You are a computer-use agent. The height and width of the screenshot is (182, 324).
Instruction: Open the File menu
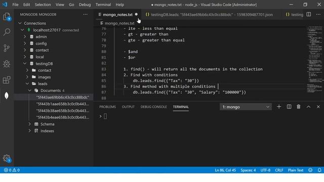15,5
